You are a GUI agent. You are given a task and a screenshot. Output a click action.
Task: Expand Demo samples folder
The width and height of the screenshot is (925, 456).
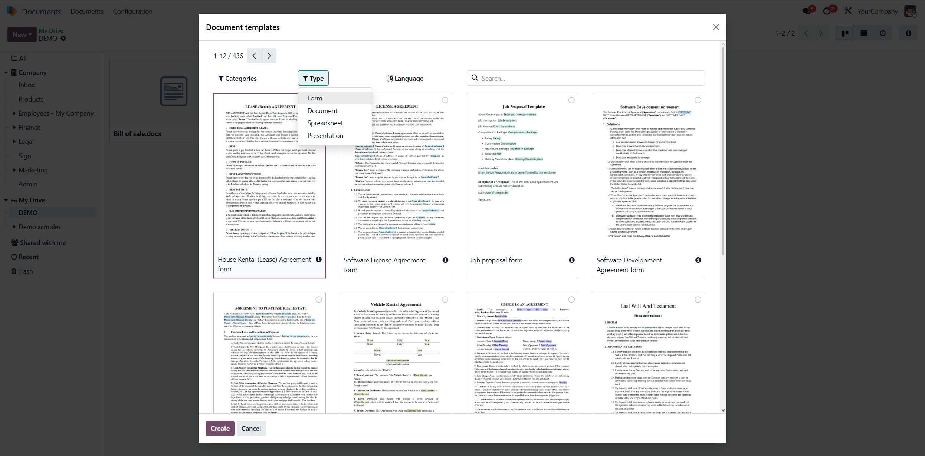point(14,227)
